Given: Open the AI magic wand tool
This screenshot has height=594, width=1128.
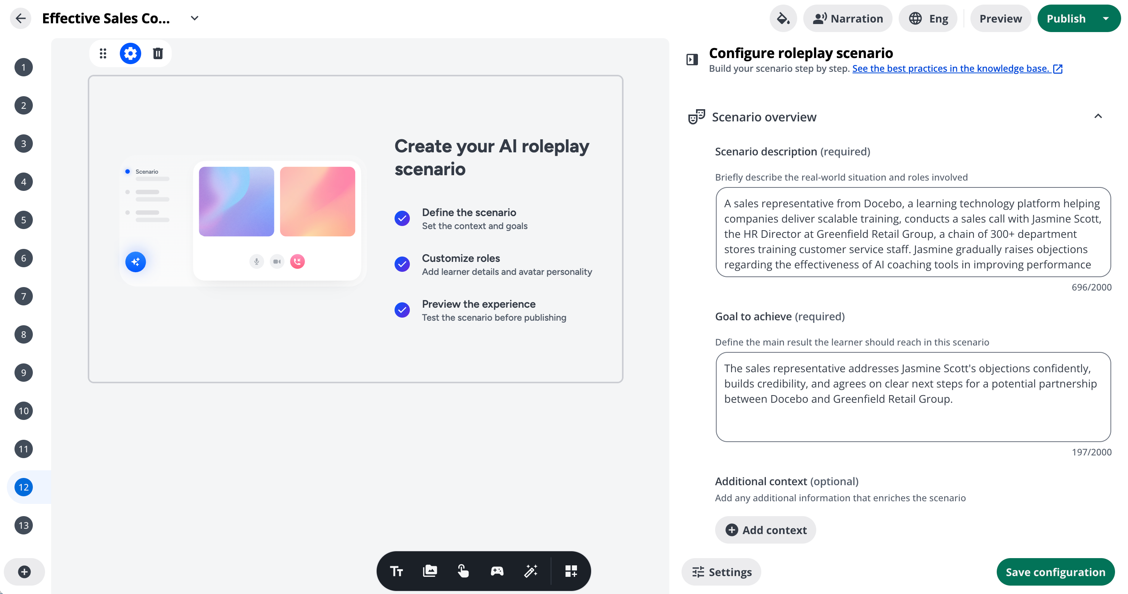Looking at the screenshot, I should [531, 571].
